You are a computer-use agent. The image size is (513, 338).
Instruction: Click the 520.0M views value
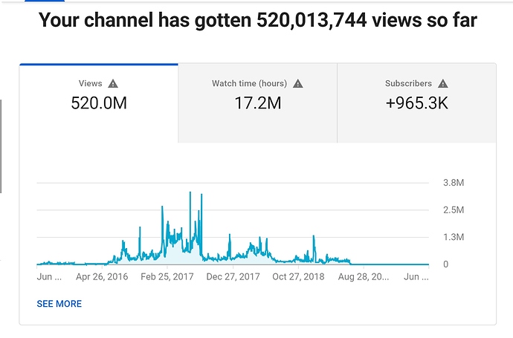click(99, 103)
